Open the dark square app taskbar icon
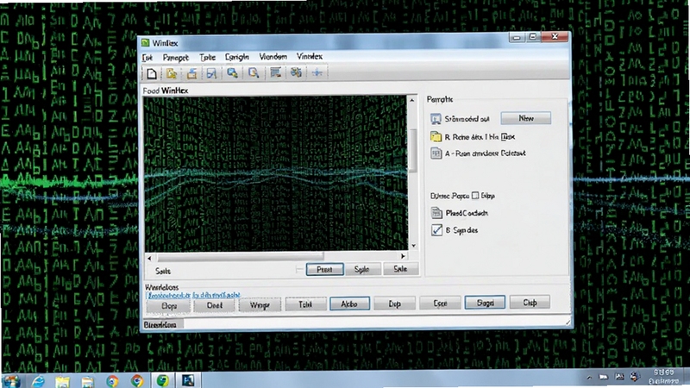Screen dimensions: 690x388 coord(188,380)
